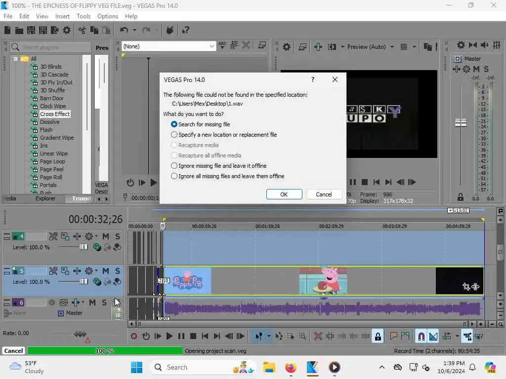Toggle Split Screen View icon in preview
Image resolution: width=506 pixels, height=379 pixels.
(x=332, y=47)
